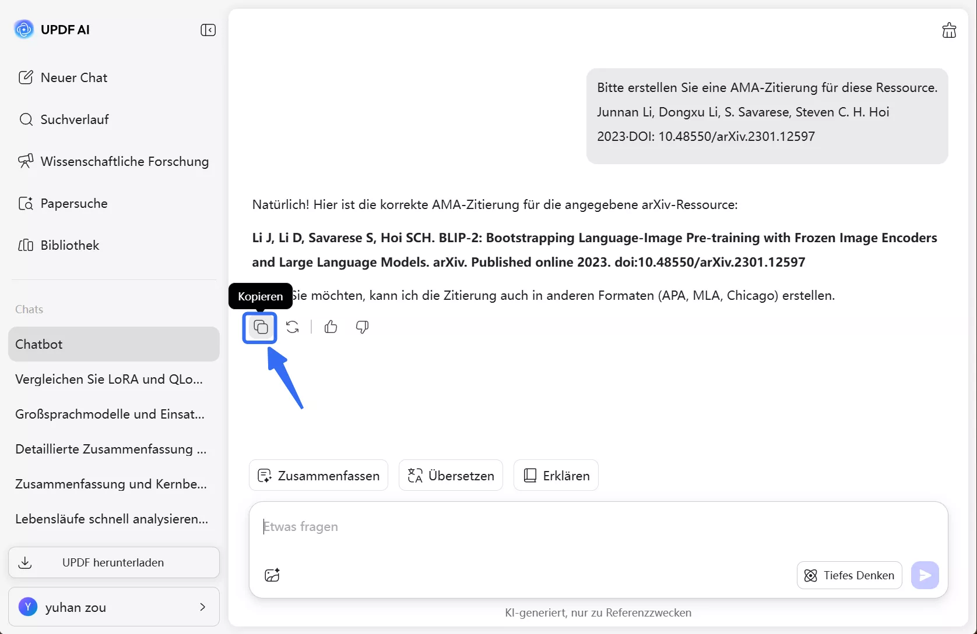Viewport: 977px width, 634px height.
Task: Click UPDF herunterladen button
Action: pyautogui.click(x=114, y=562)
